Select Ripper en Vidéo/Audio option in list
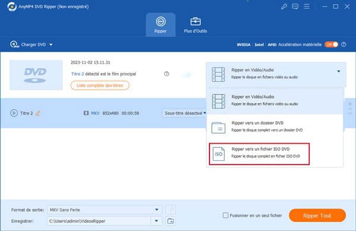 point(275,101)
